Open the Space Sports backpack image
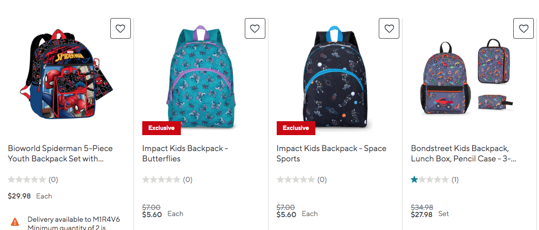The height and width of the screenshot is (230, 539). tap(335, 76)
